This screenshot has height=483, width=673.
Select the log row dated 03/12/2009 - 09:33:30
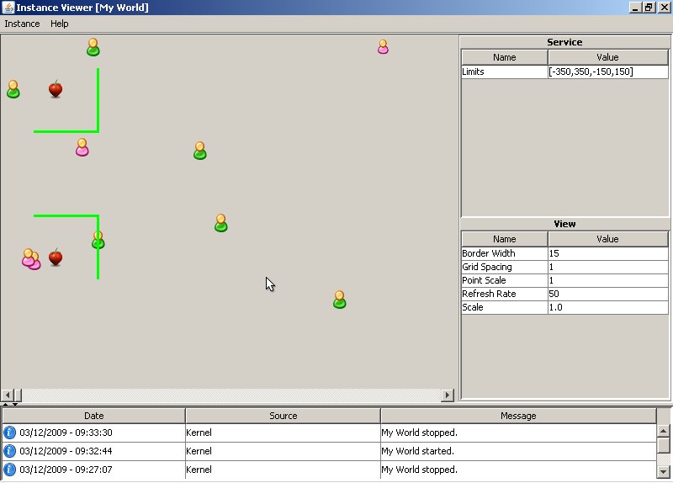click(x=329, y=433)
